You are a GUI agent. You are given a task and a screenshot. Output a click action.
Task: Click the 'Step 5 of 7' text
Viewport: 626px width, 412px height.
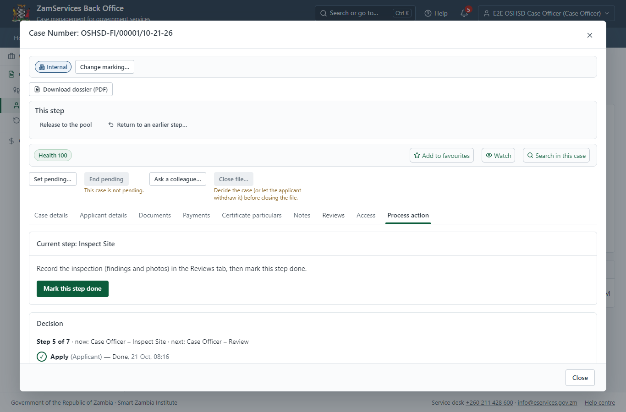[x=53, y=342]
